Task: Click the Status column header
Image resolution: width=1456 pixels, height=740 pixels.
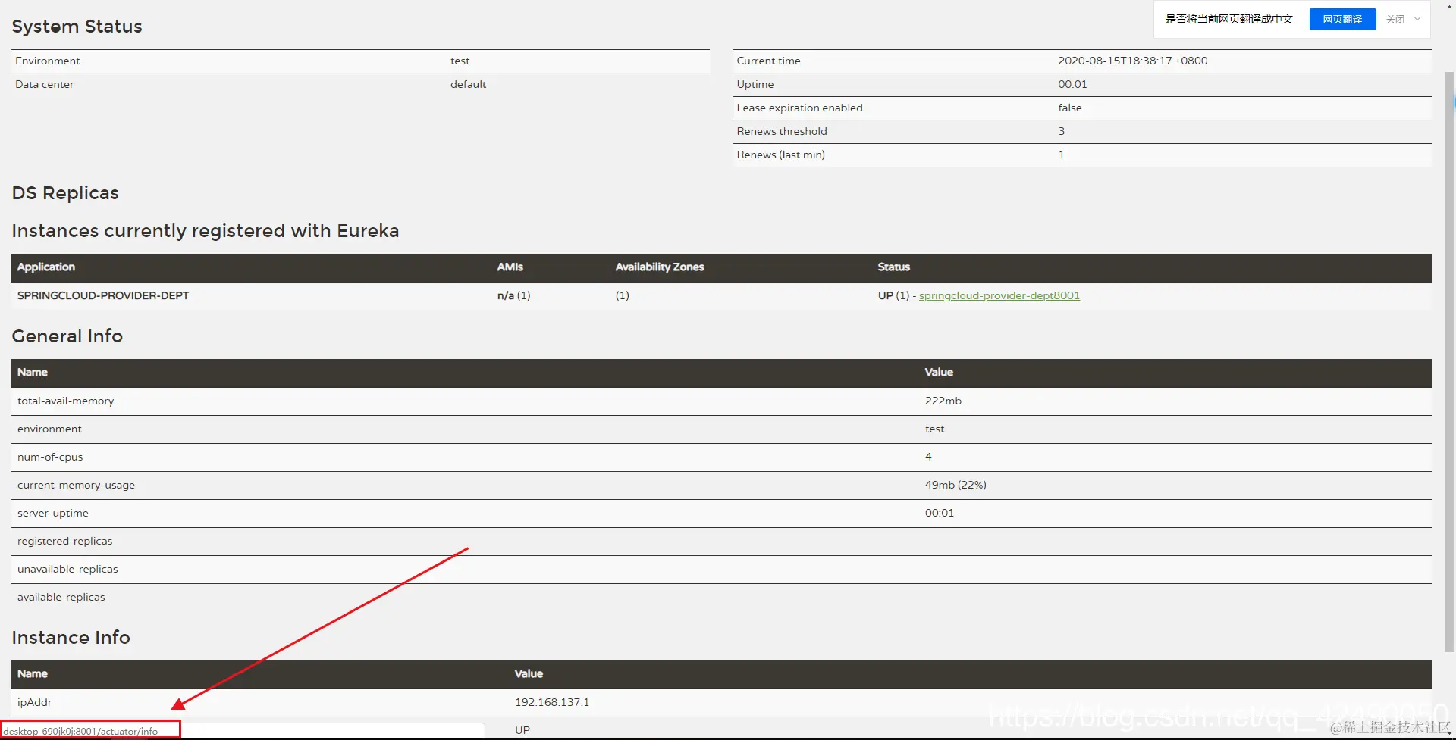Action: [893, 267]
